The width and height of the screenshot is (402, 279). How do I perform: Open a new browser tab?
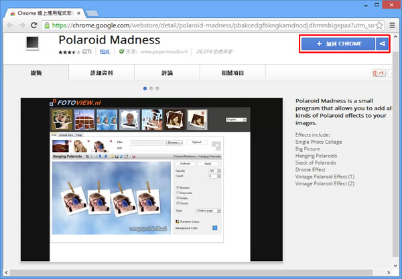pos(92,13)
